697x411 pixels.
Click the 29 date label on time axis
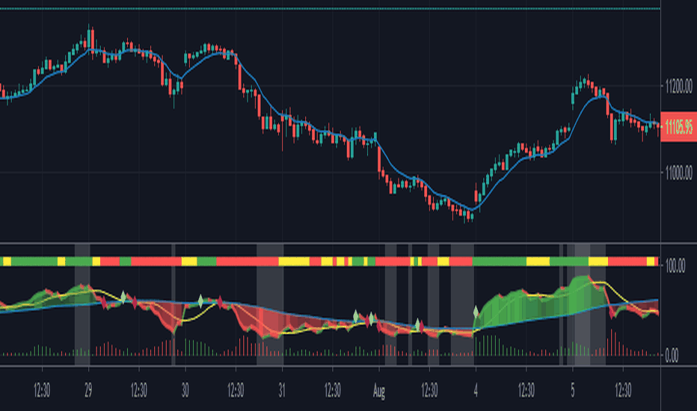tap(88, 391)
